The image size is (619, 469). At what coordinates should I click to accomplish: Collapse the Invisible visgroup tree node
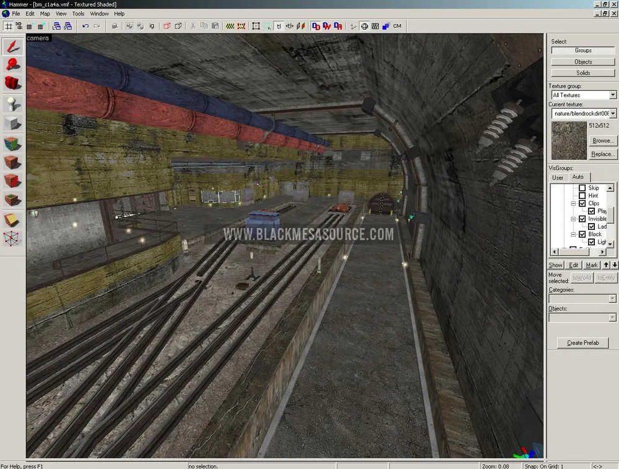(x=574, y=219)
